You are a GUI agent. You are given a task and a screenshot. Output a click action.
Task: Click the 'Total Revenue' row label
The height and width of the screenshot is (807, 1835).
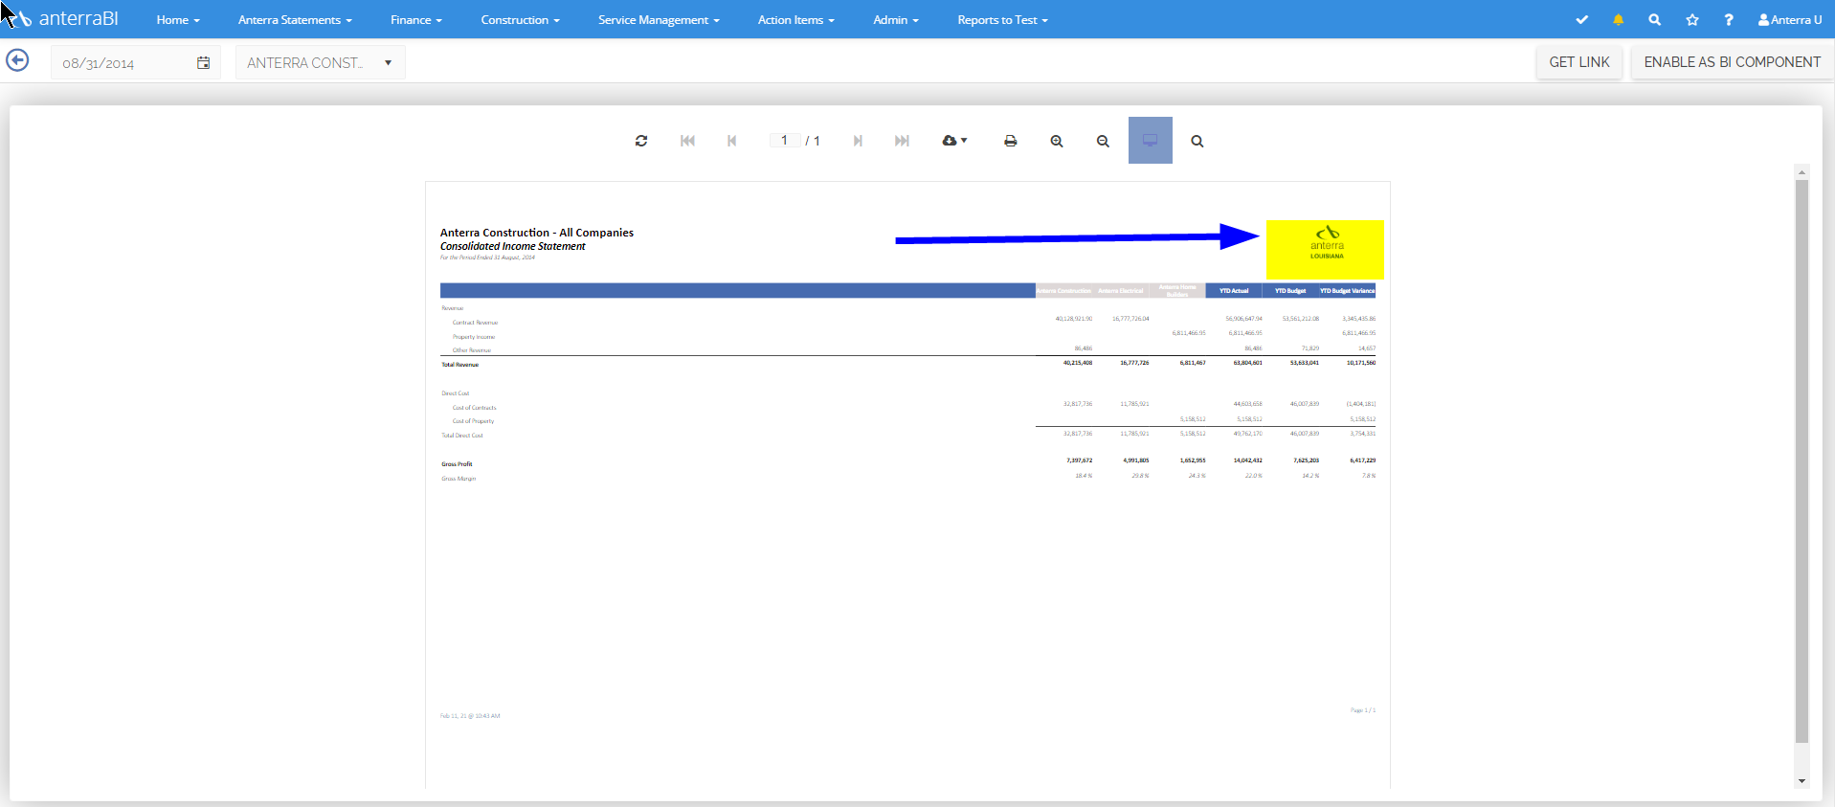[x=459, y=365]
